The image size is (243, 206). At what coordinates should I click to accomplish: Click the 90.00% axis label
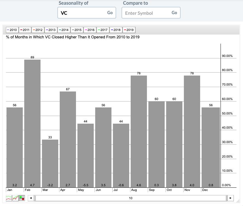[x=227, y=56]
